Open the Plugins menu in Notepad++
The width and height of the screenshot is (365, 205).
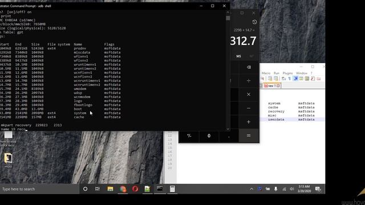click(287, 73)
